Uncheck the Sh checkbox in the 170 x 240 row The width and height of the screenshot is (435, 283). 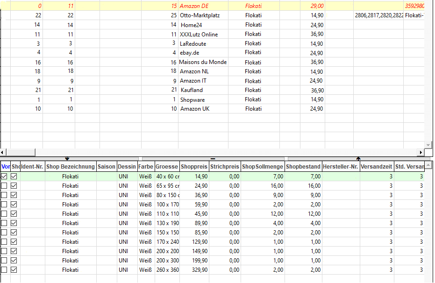(x=14, y=242)
